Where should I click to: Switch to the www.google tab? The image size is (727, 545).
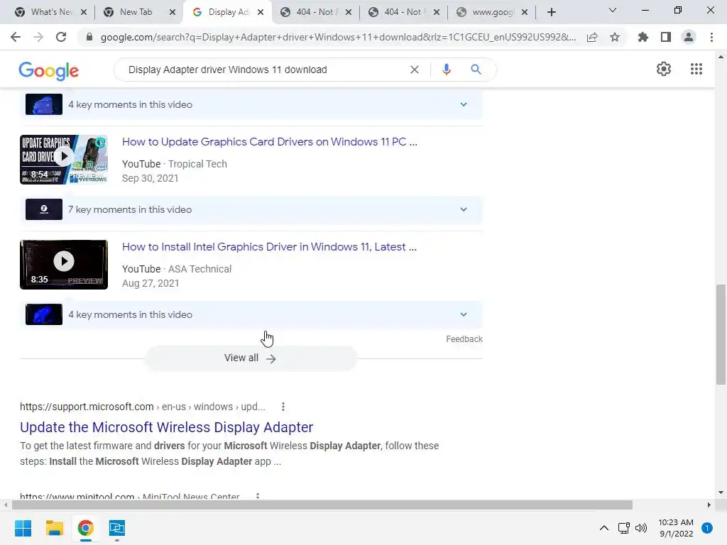point(493,12)
